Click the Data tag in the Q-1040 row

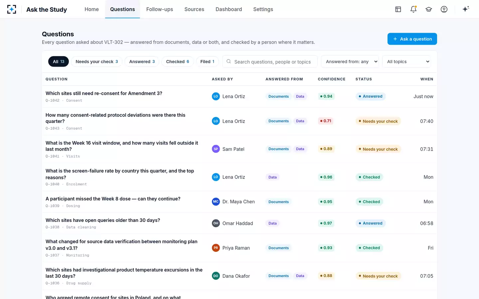pos(273,177)
